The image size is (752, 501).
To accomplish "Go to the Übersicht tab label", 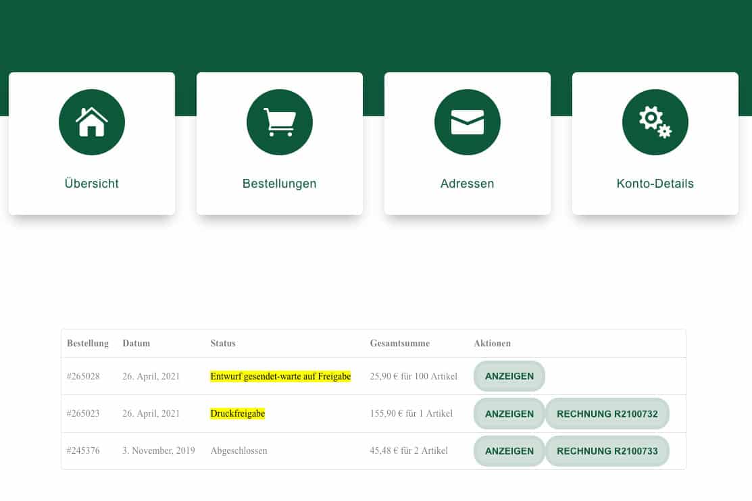I will pyautogui.click(x=92, y=184).
